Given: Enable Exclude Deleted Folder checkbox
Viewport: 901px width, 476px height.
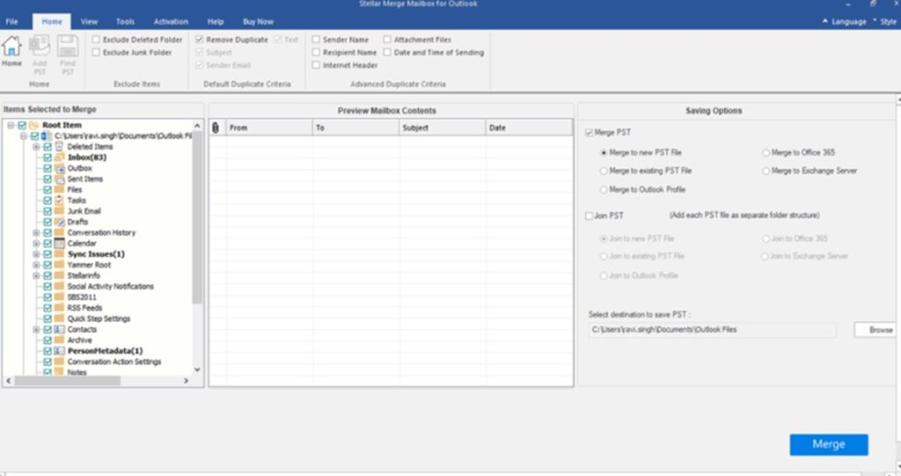Looking at the screenshot, I should tap(96, 40).
